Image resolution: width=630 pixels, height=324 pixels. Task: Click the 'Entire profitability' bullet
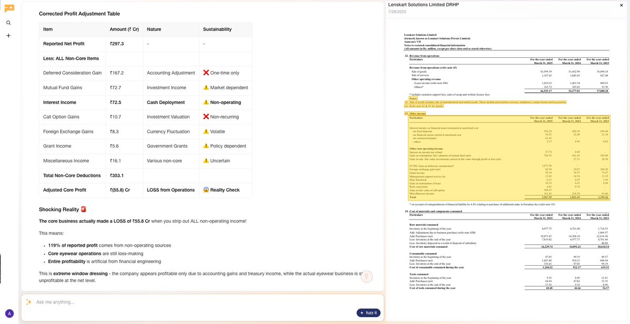(104, 261)
